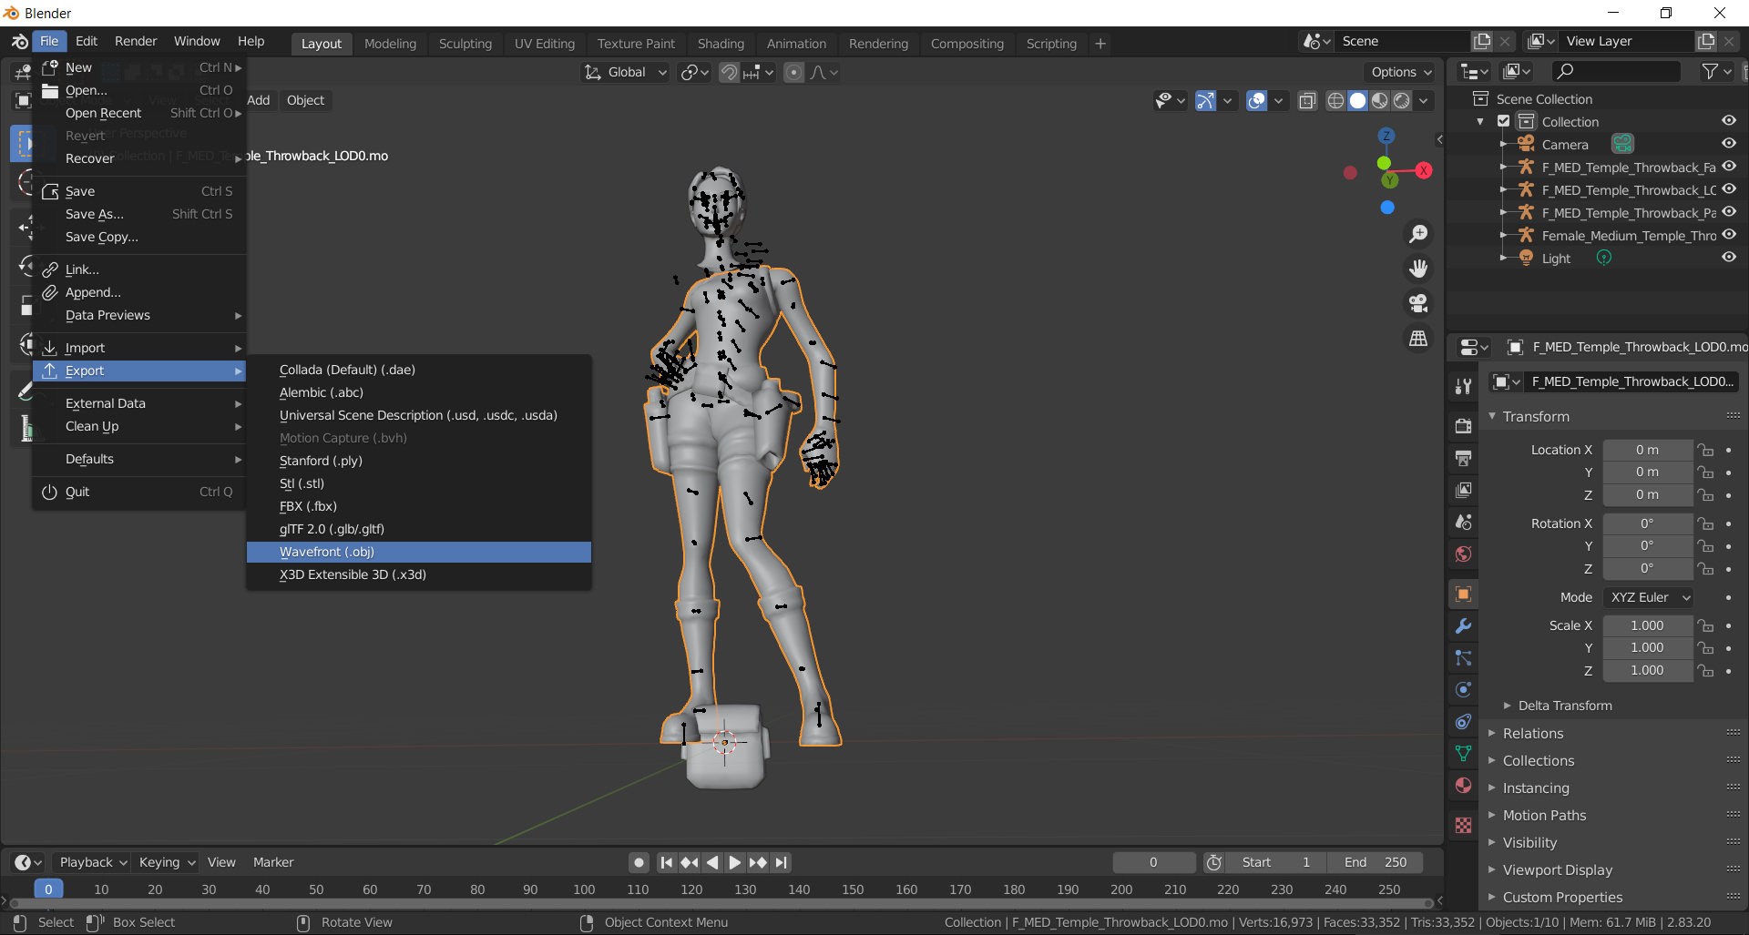Add a new workspace with plus button

pos(1100,44)
